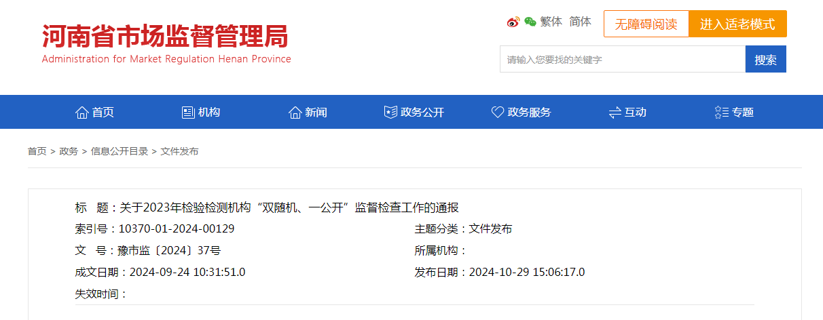This screenshot has width=823, height=320.
Task: Click the 主题分类 value 文件发布
Action: pyautogui.click(x=490, y=229)
